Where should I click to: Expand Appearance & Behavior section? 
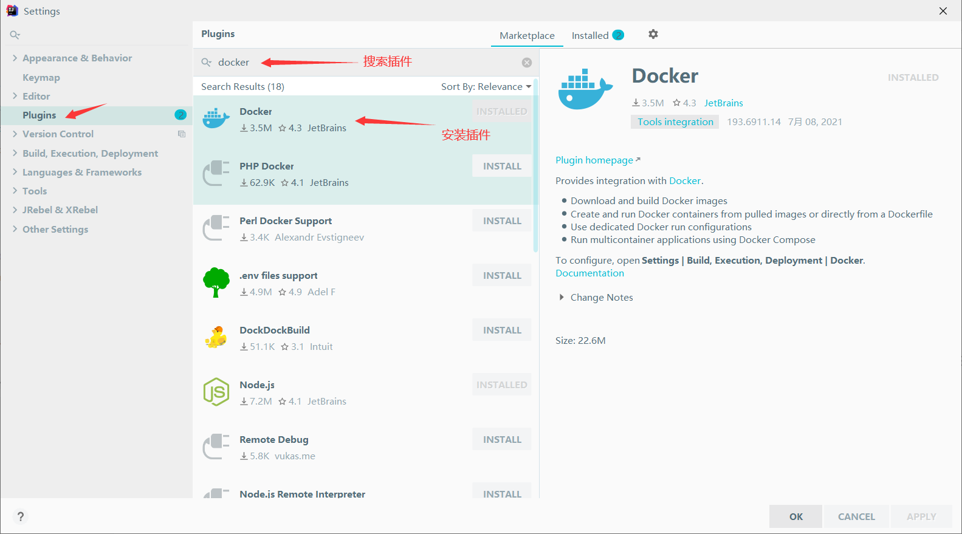(x=15, y=58)
